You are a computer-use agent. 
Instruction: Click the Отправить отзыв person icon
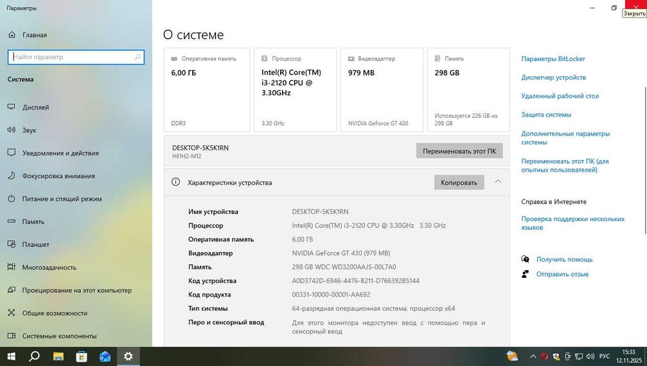pyautogui.click(x=525, y=274)
